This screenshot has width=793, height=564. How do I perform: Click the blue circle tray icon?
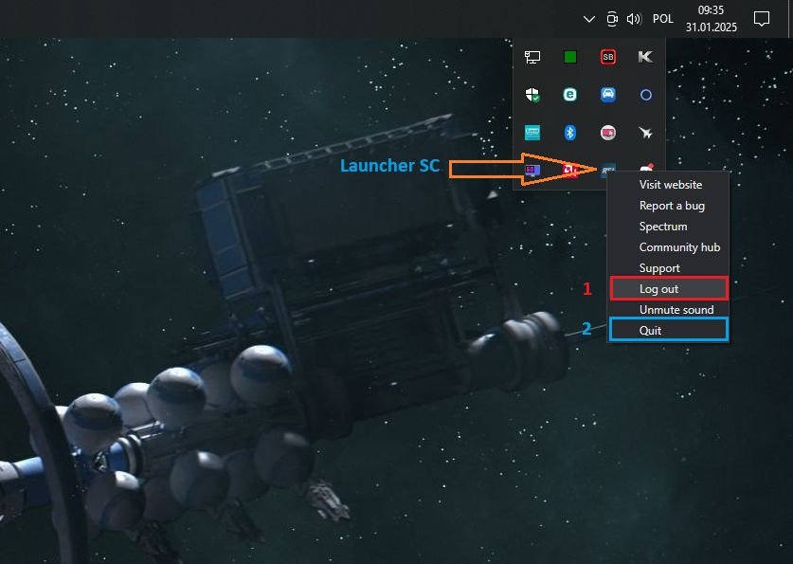pos(646,95)
